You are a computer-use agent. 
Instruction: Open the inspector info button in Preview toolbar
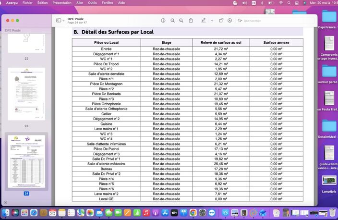(163, 21)
